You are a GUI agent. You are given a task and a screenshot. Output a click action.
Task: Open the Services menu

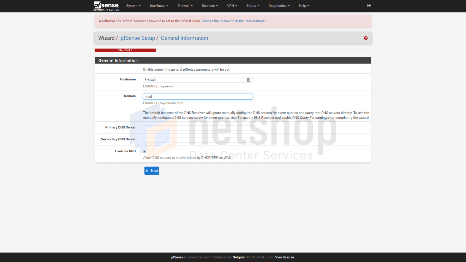click(210, 6)
